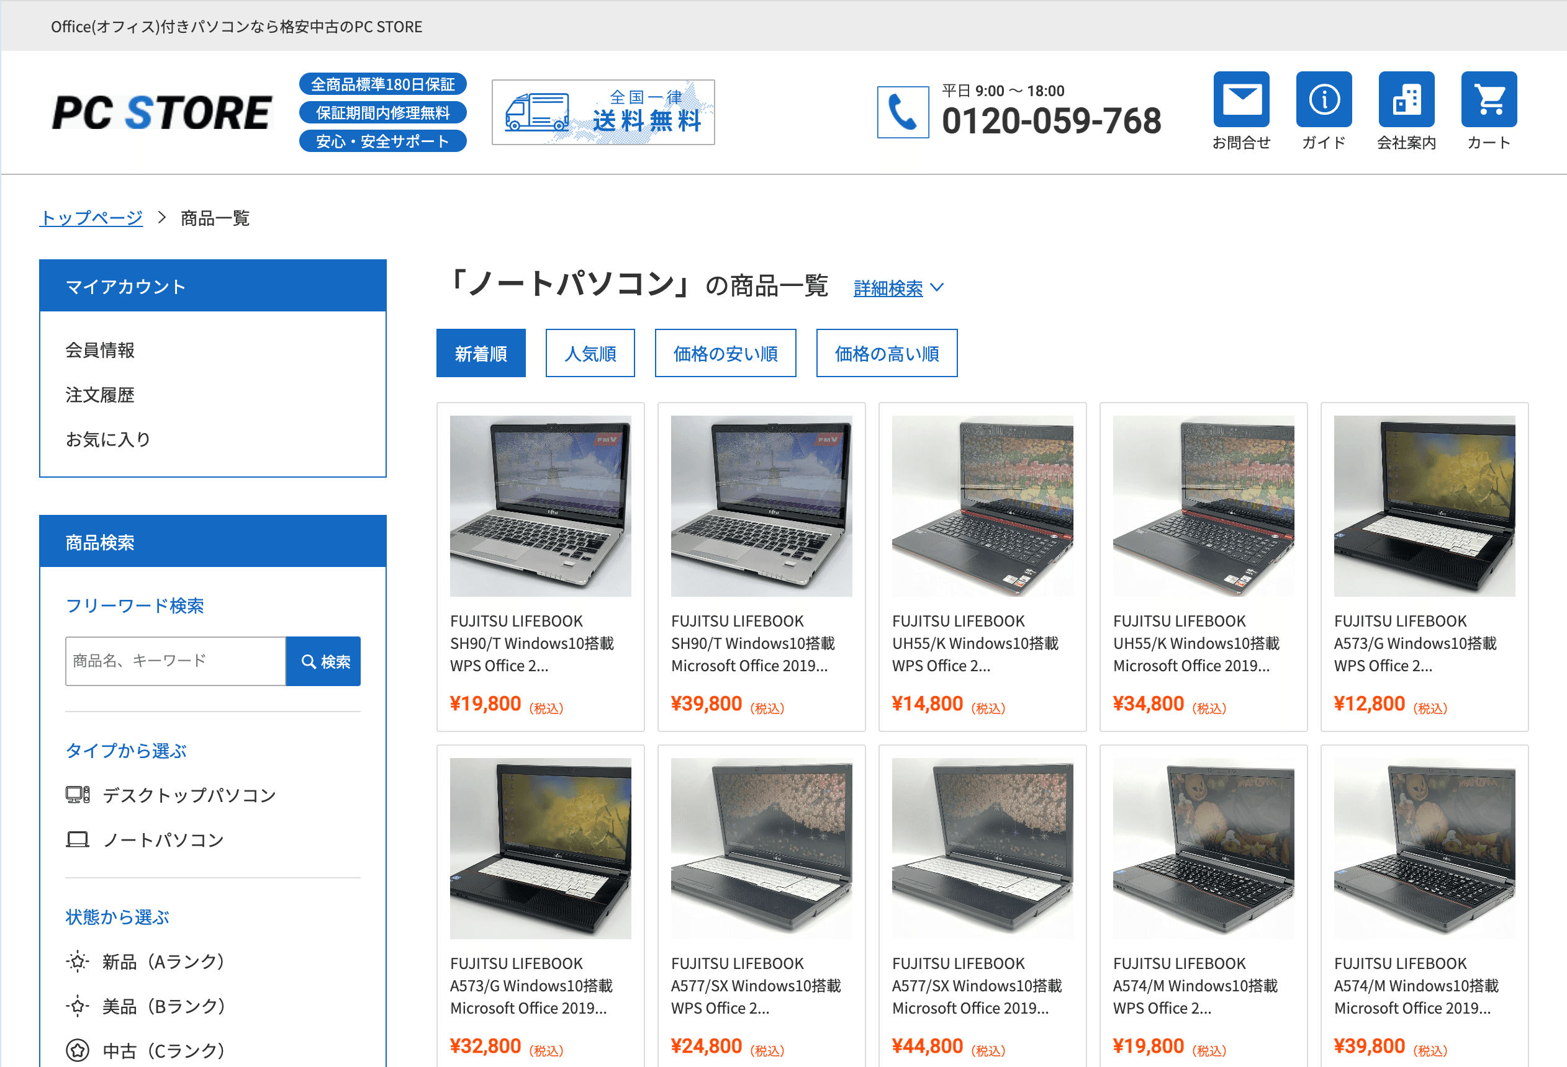Select デスクトップパソコン type filter
The height and width of the screenshot is (1067, 1567).
171,795
